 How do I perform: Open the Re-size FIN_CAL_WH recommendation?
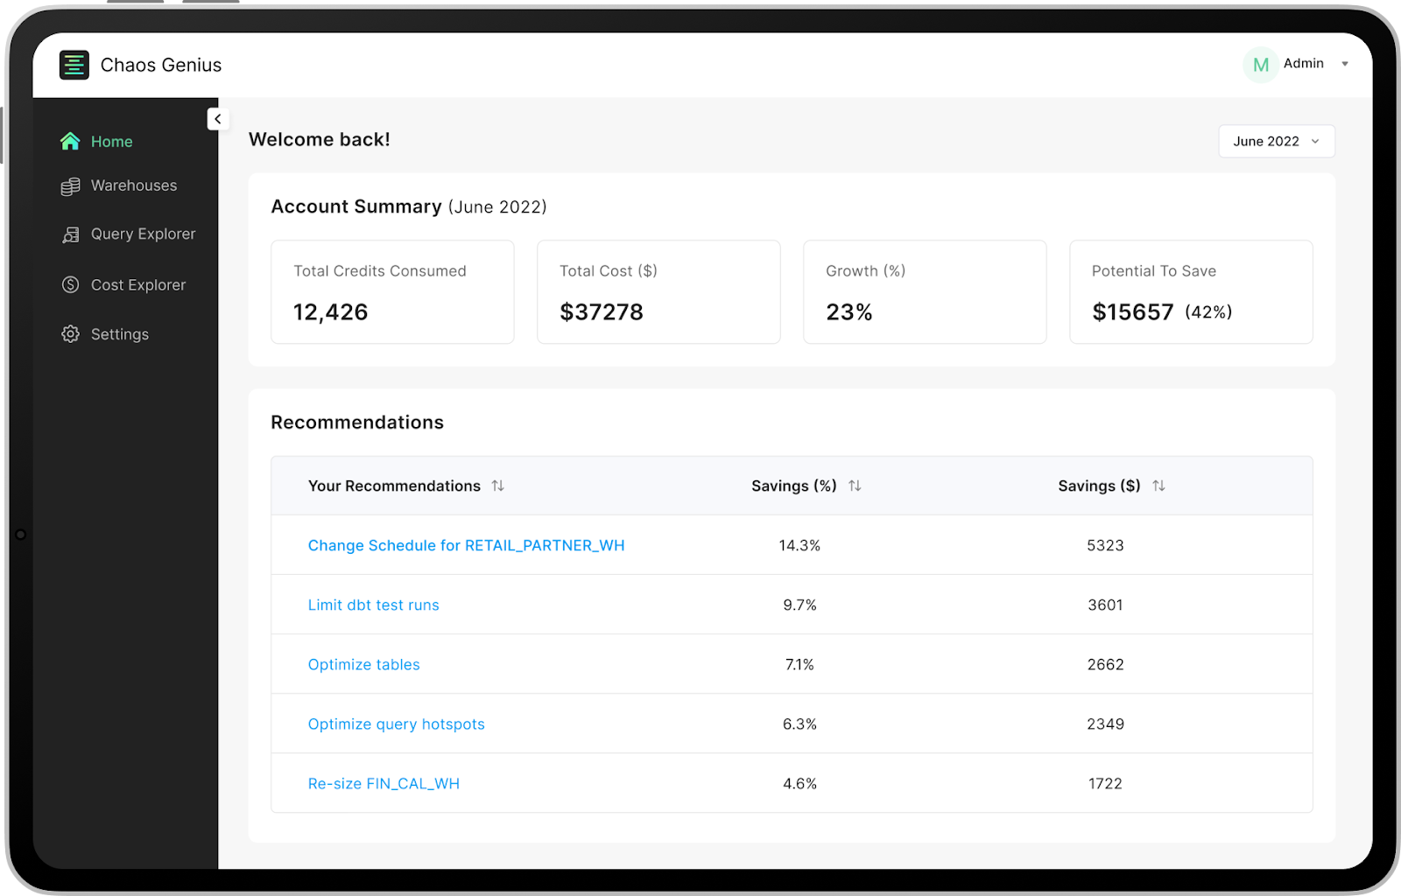click(384, 783)
